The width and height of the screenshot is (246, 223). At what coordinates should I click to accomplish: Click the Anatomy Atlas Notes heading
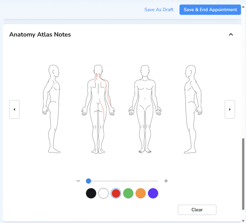point(40,34)
